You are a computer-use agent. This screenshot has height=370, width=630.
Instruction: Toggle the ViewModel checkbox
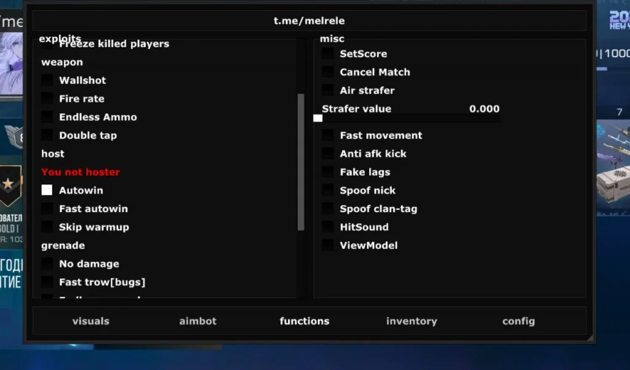328,246
